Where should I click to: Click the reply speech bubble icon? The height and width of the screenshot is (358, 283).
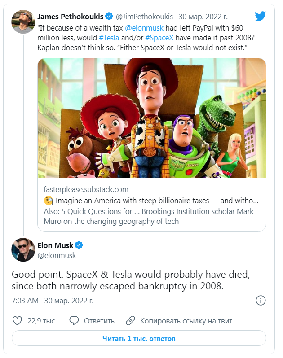click(75, 321)
